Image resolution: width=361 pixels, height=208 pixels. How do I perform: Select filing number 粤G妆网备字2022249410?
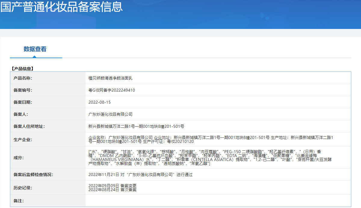[x=112, y=90]
